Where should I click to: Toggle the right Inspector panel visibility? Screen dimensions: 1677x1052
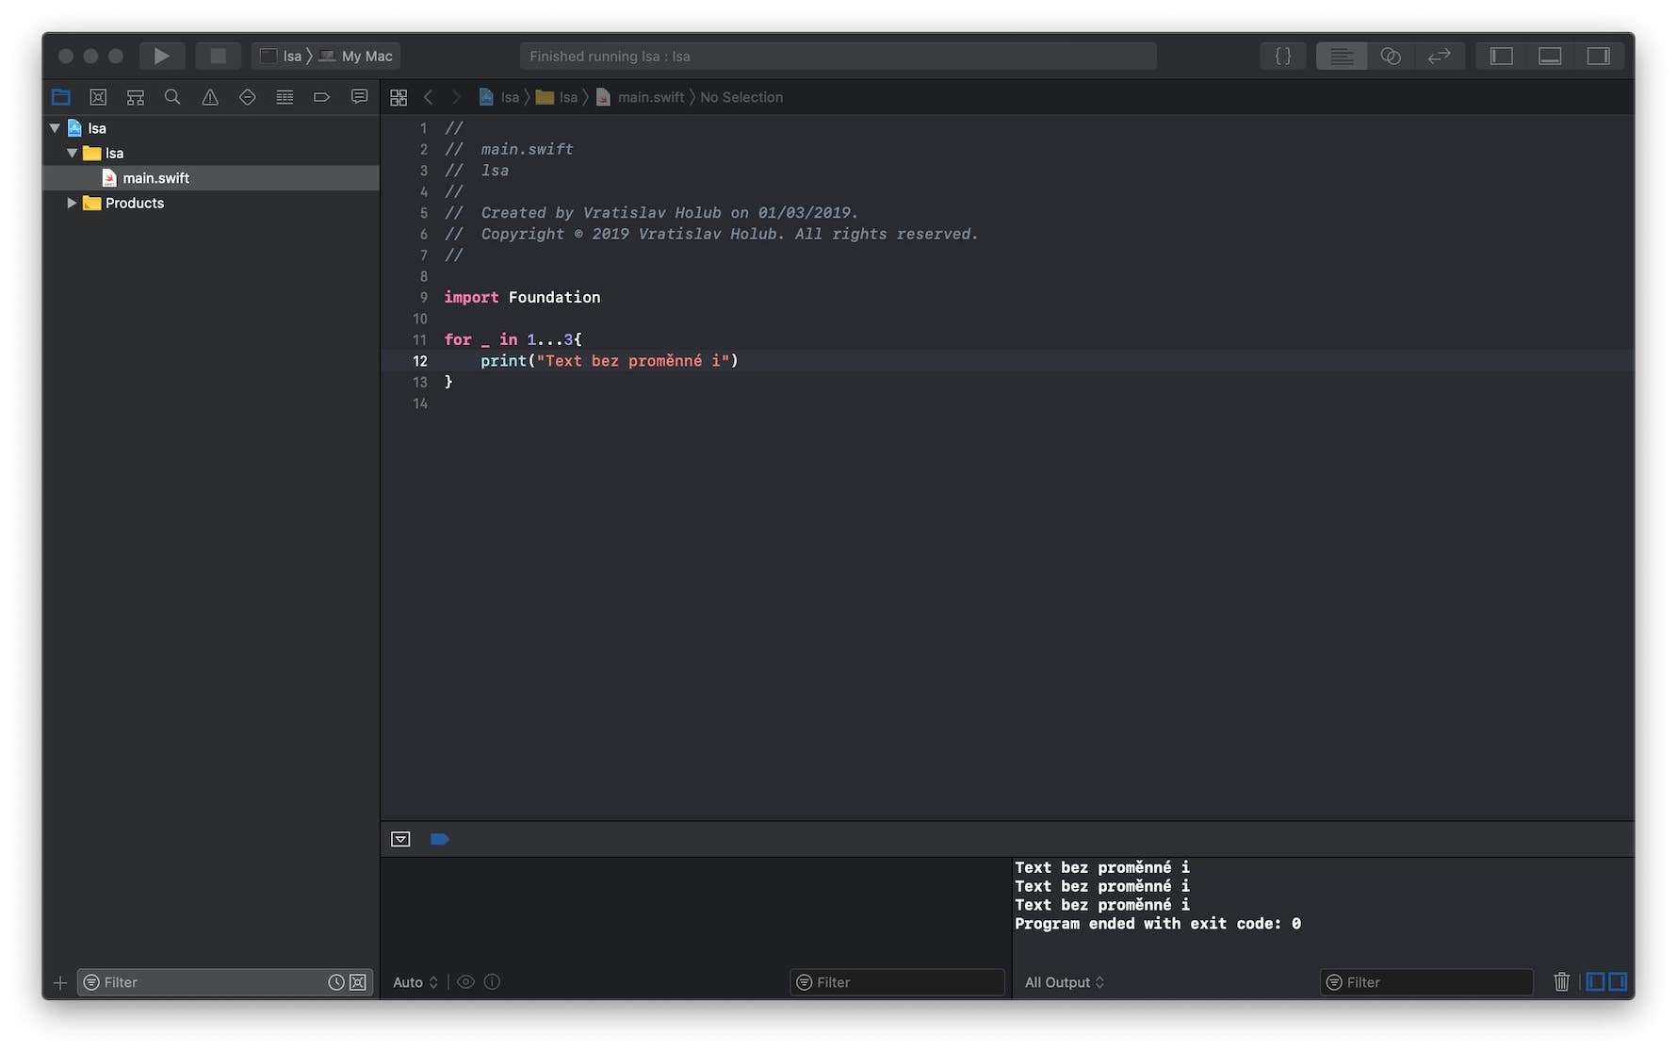tap(1599, 57)
